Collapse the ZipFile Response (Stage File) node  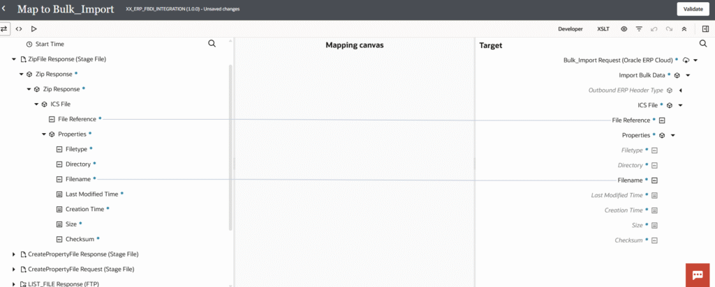14,59
